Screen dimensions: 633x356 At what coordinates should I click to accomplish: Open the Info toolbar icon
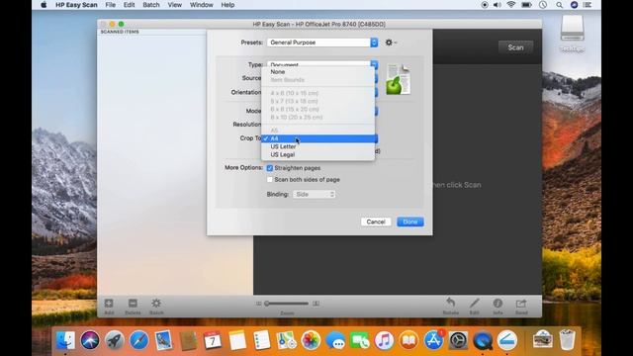(497, 303)
